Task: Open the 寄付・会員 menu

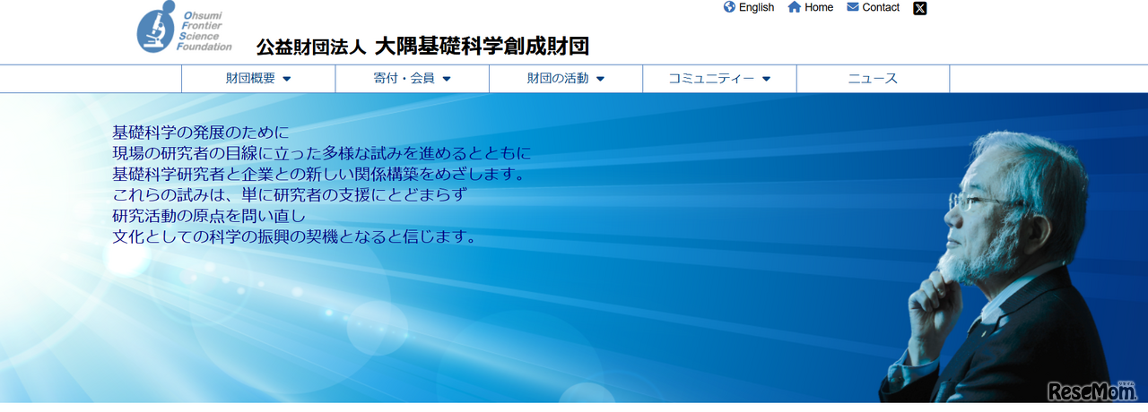Action: [413, 79]
